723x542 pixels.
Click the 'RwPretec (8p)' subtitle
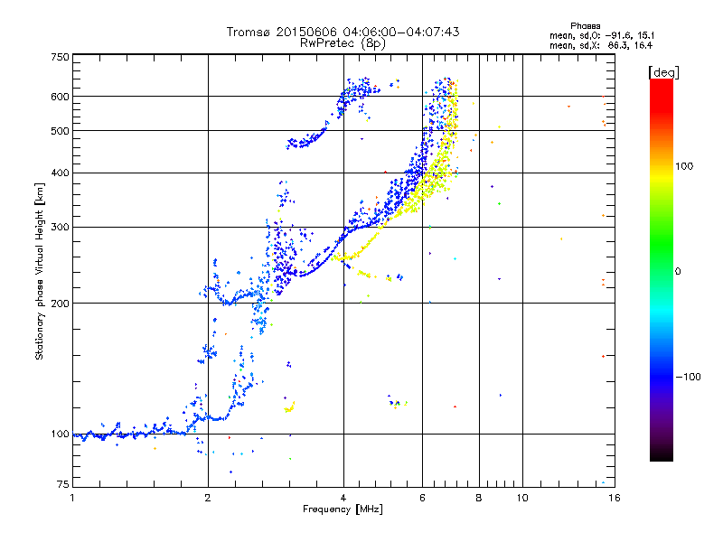pyautogui.click(x=343, y=43)
